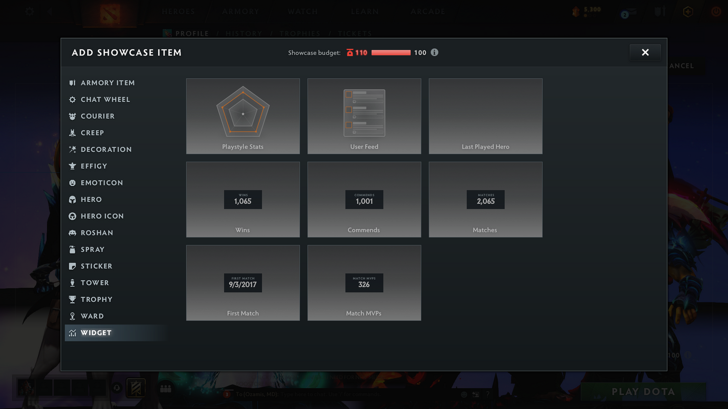This screenshot has height=409, width=728.
Task: Click the Spray can icon
Action: click(73, 250)
